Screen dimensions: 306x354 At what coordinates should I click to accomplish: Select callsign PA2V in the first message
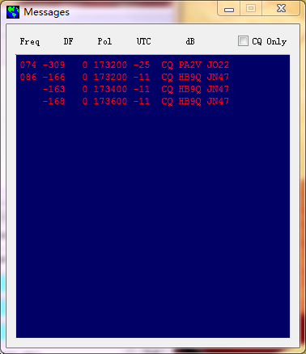(189, 65)
